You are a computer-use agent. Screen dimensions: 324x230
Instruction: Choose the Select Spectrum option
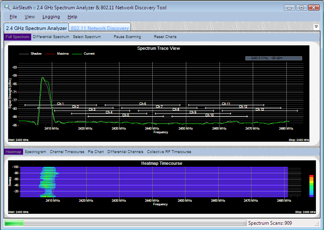tap(87, 37)
